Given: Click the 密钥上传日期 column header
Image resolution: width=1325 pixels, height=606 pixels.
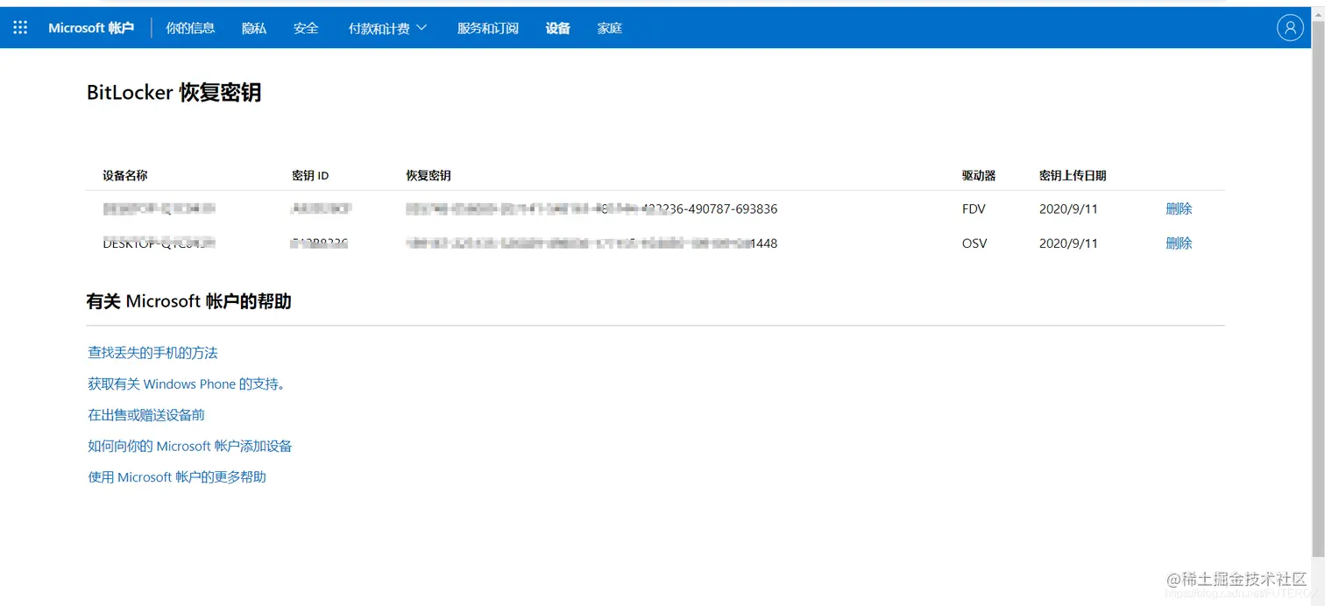Looking at the screenshot, I should [x=1073, y=175].
